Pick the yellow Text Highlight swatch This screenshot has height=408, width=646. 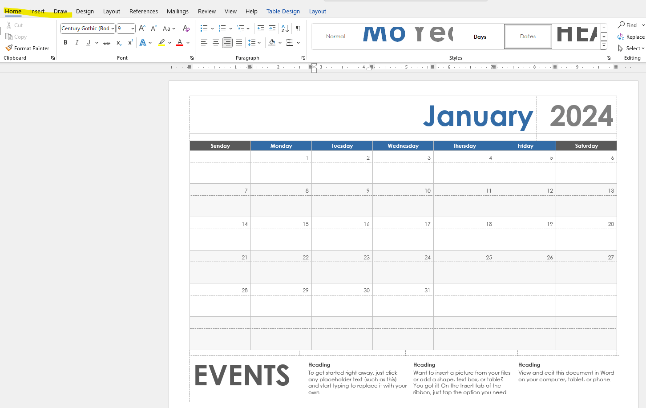(162, 43)
